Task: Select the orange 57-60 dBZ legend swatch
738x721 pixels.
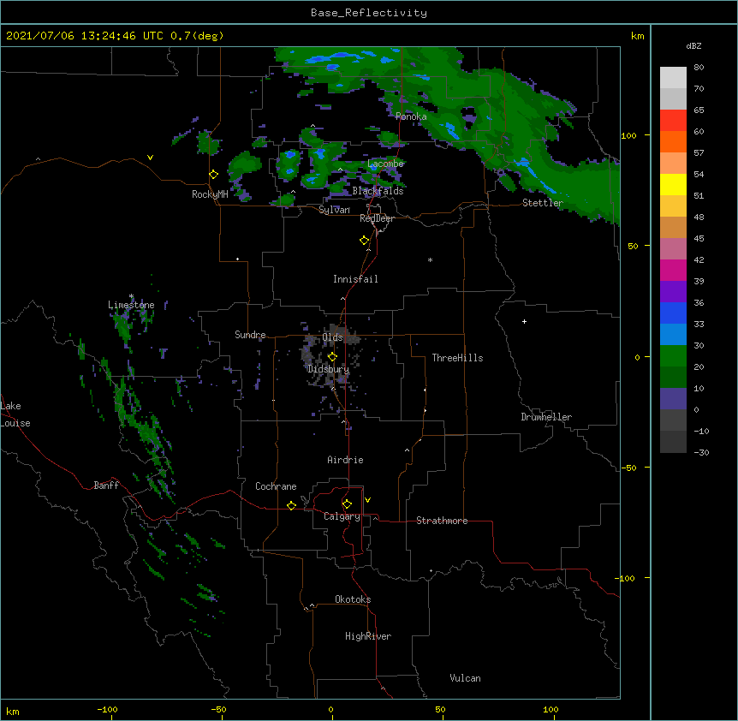Action: [x=673, y=141]
